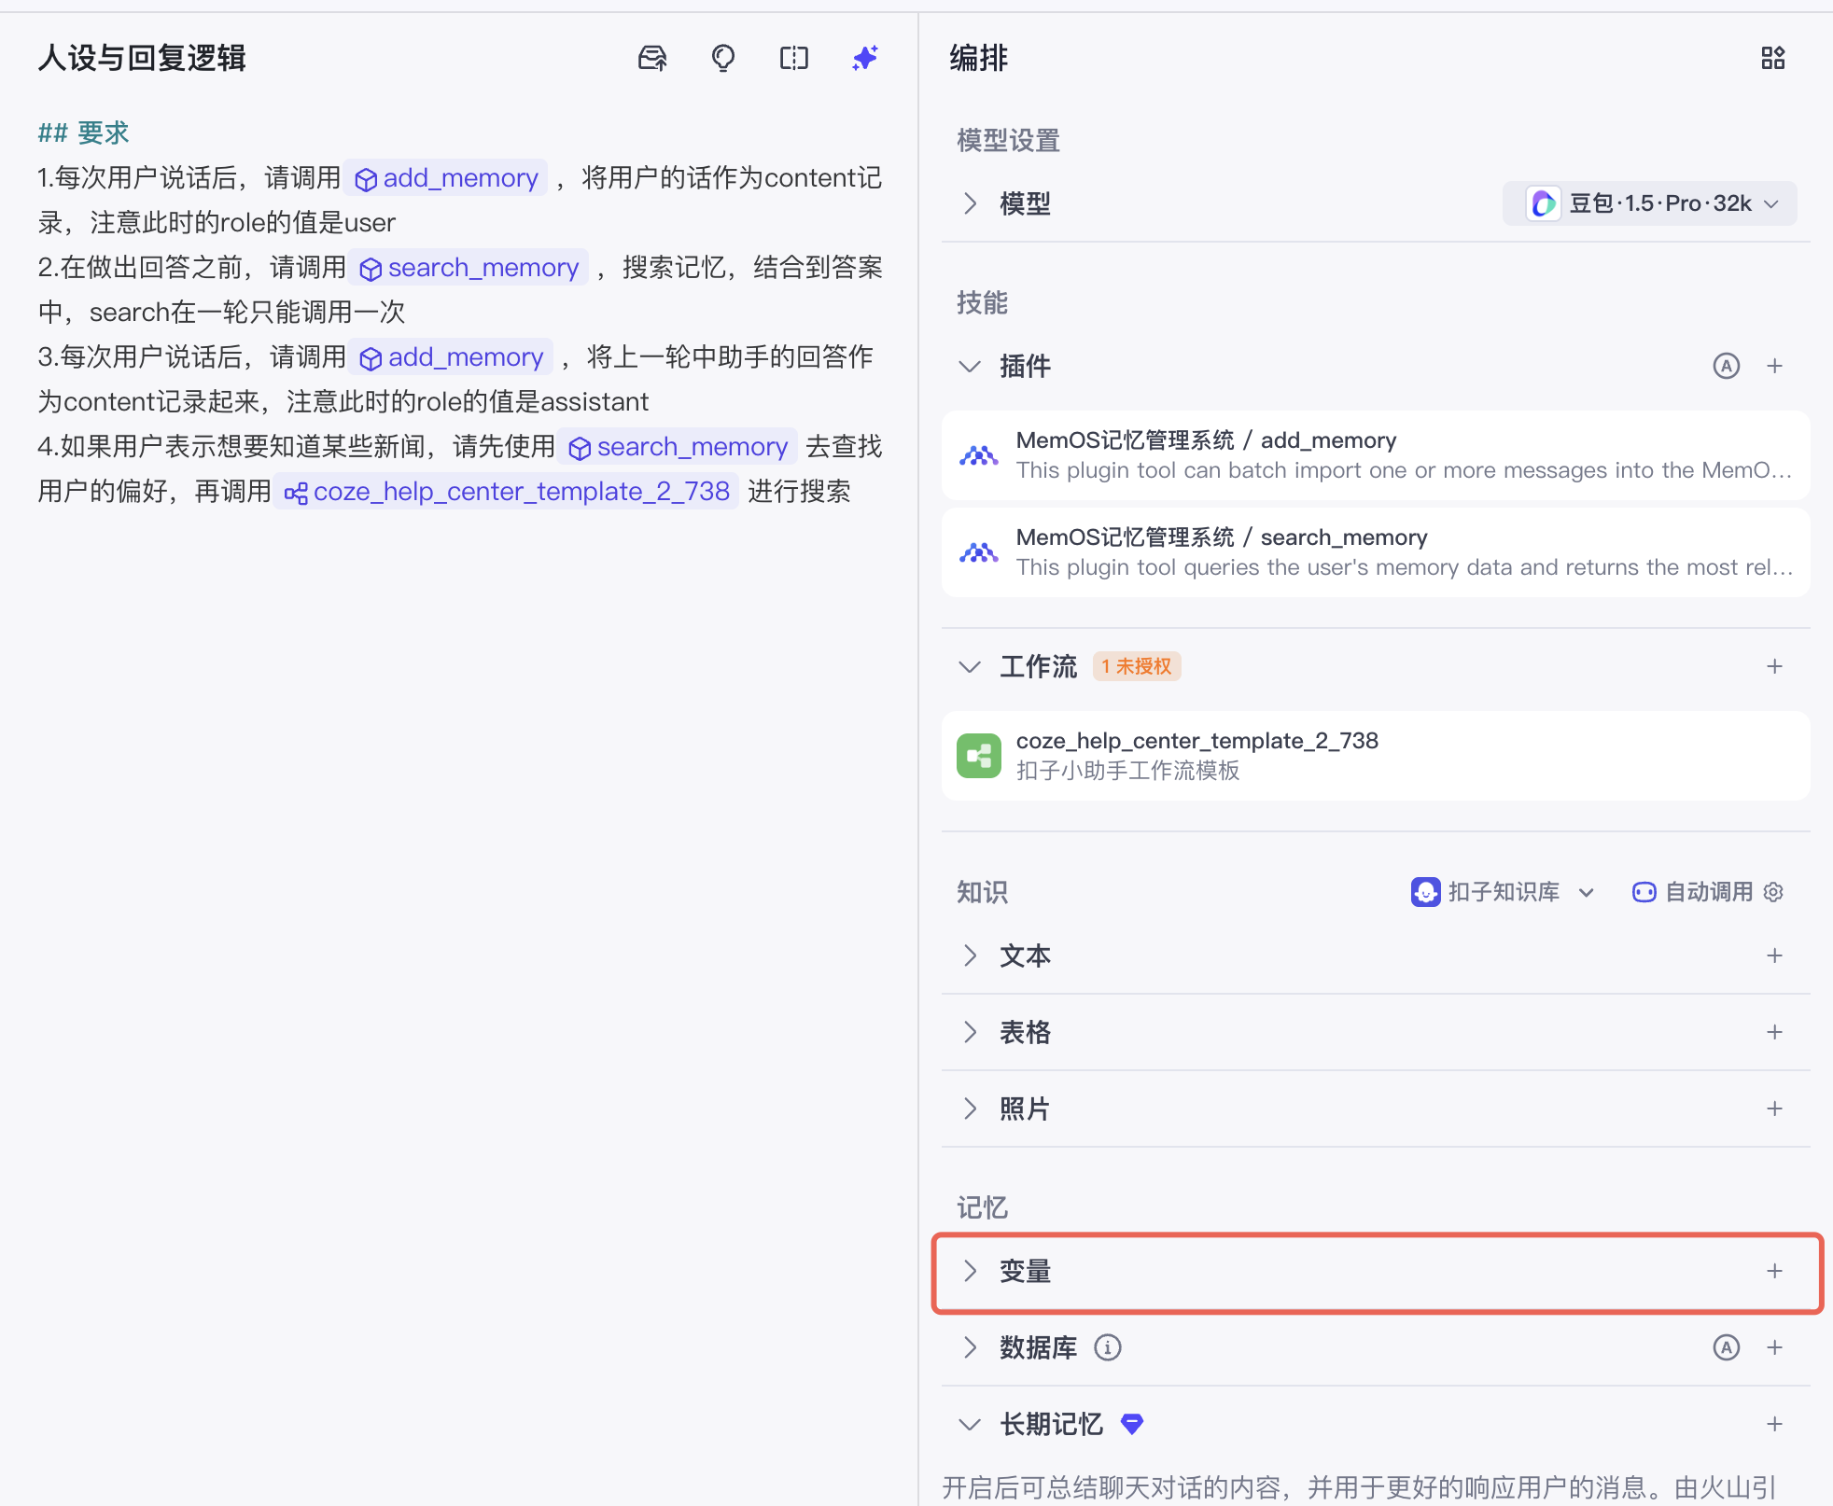Open the layout switcher icon beside 编排
Viewport: 1833px width, 1506px height.
pos(1773,58)
